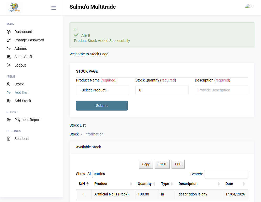Image resolution: width=261 pixels, height=202 pixels.
Task: Open the Sales Staff page
Action: [x=23, y=57]
